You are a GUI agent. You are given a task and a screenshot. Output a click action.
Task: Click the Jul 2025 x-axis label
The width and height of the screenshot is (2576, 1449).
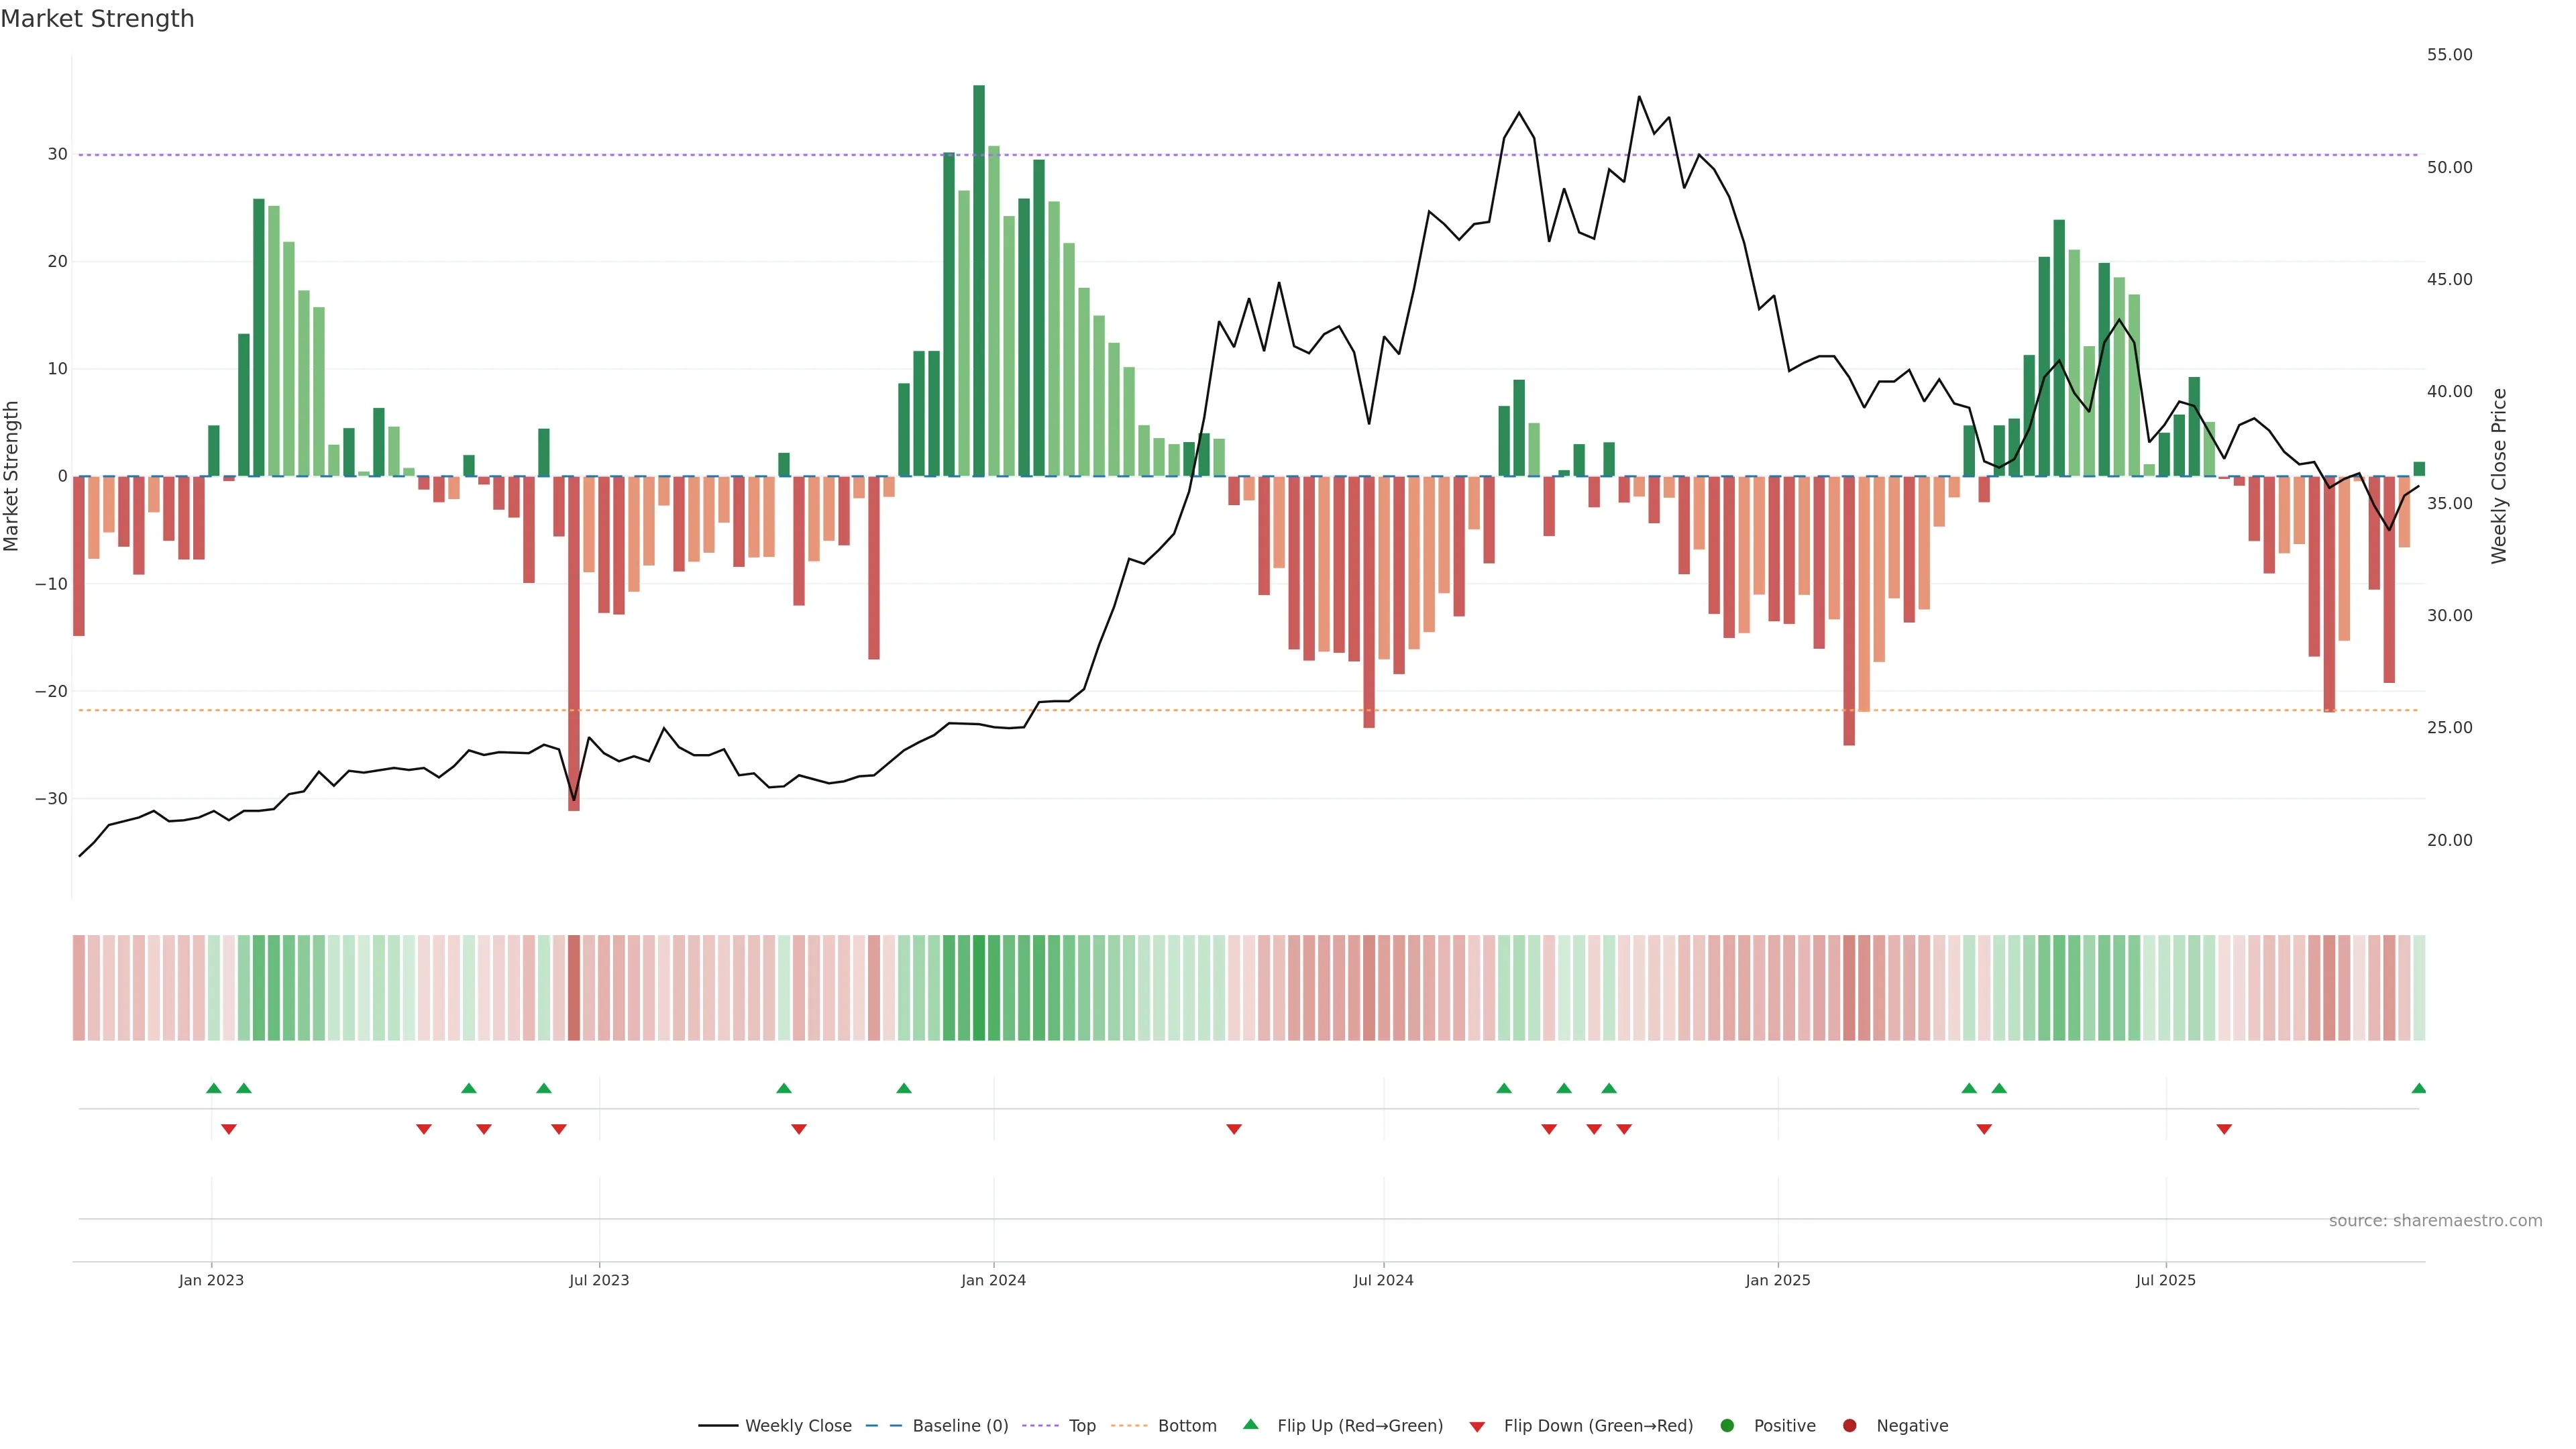coord(2165,1280)
